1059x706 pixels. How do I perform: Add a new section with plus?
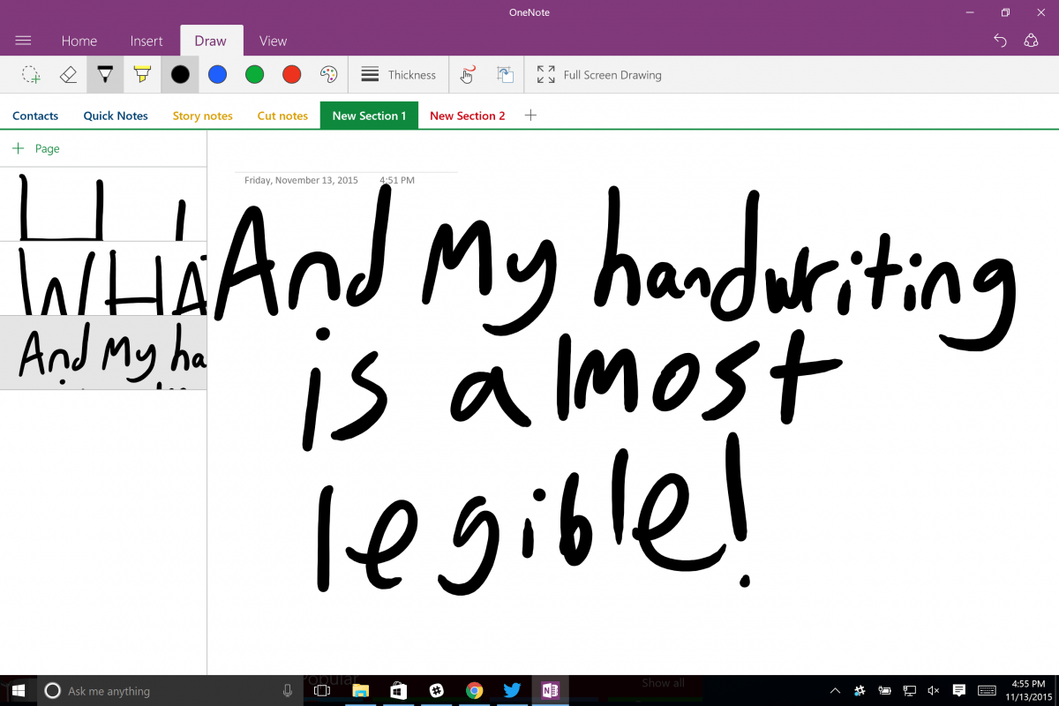tap(530, 116)
